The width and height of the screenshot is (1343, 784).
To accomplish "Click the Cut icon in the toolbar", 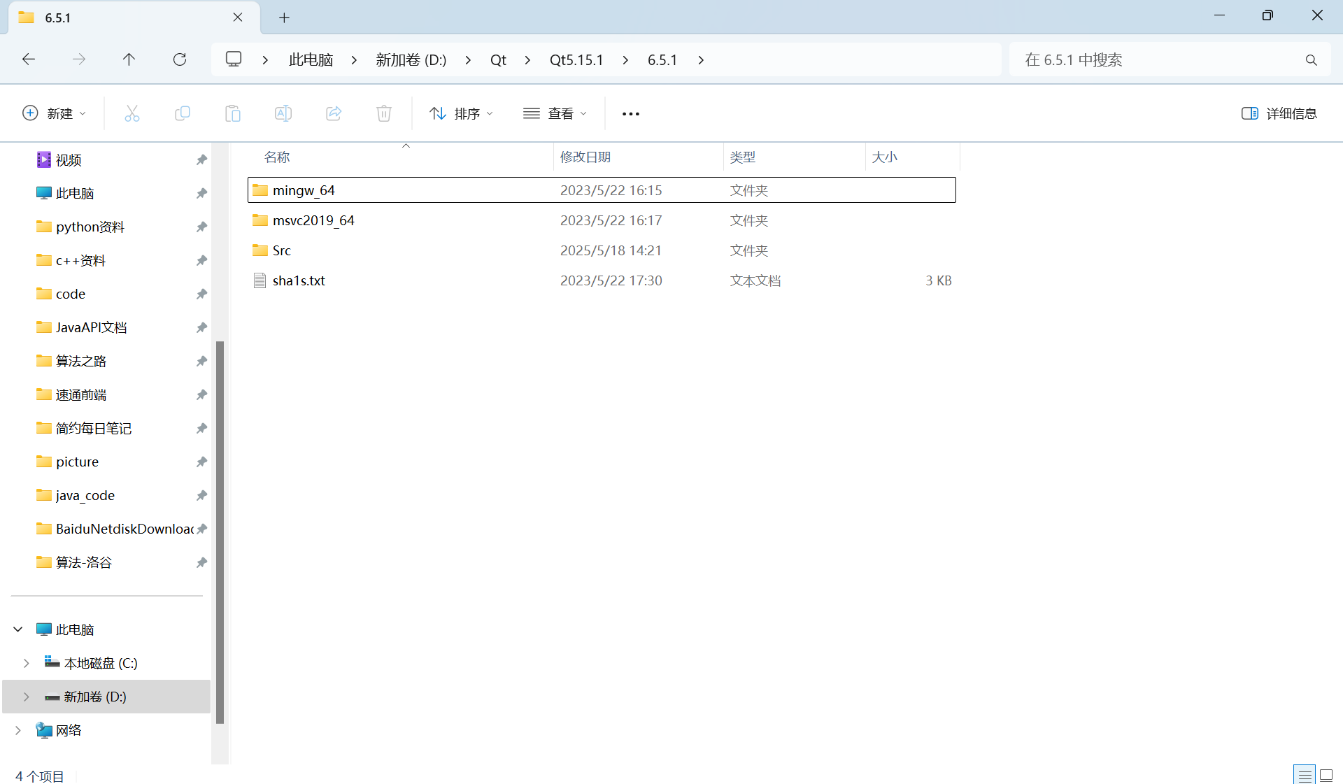I will pos(132,113).
